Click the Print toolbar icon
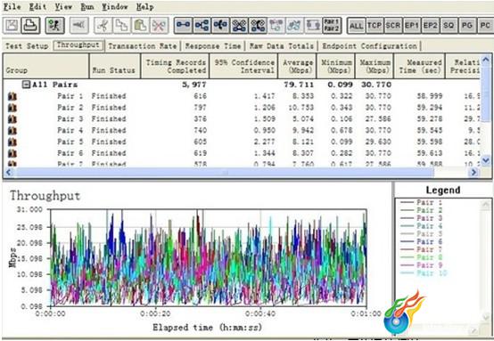Image resolution: width=494 pixels, height=341 pixels. point(30,26)
